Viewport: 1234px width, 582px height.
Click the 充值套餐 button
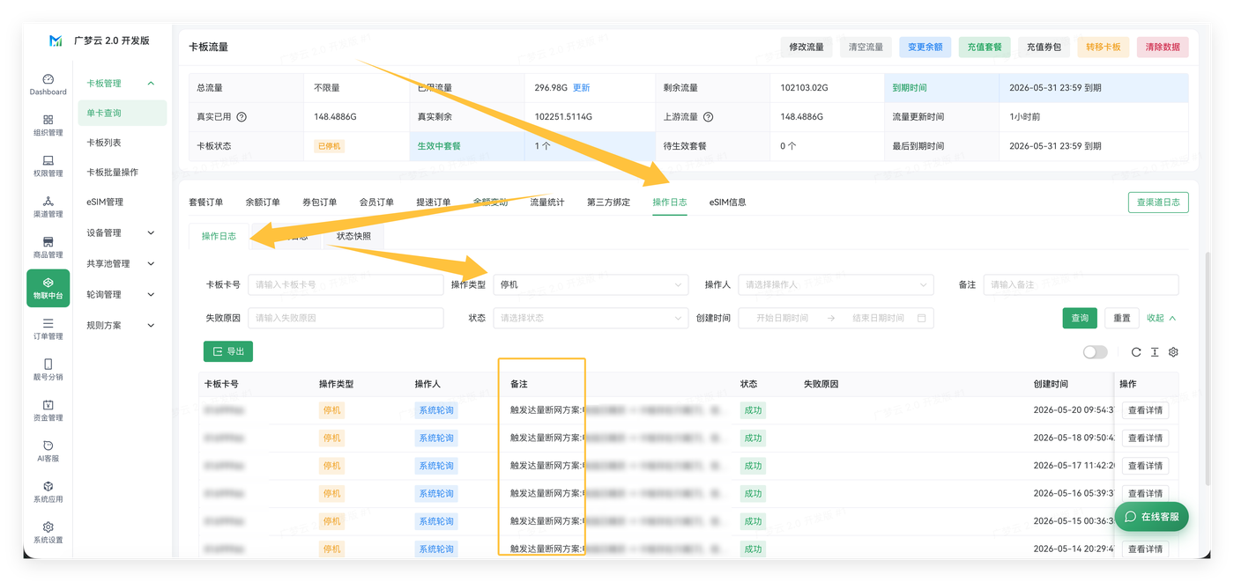coord(985,47)
